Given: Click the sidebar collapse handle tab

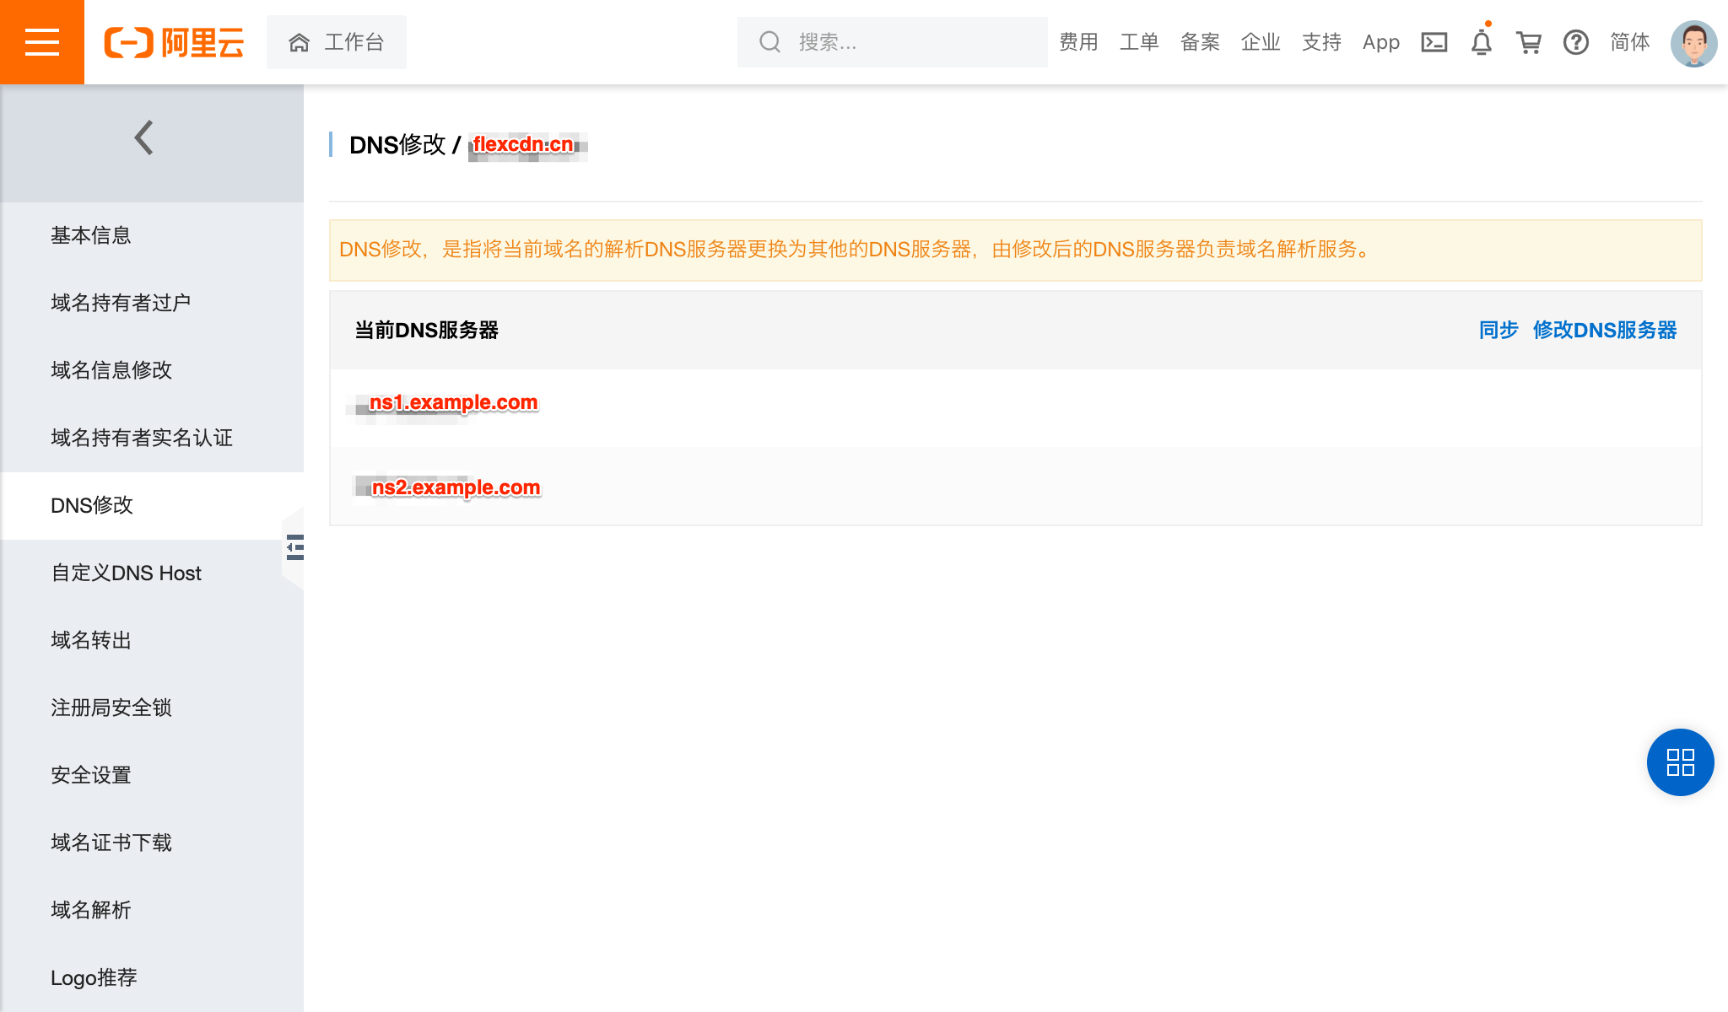Looking at the screenshot, I should tap(294, 548).
